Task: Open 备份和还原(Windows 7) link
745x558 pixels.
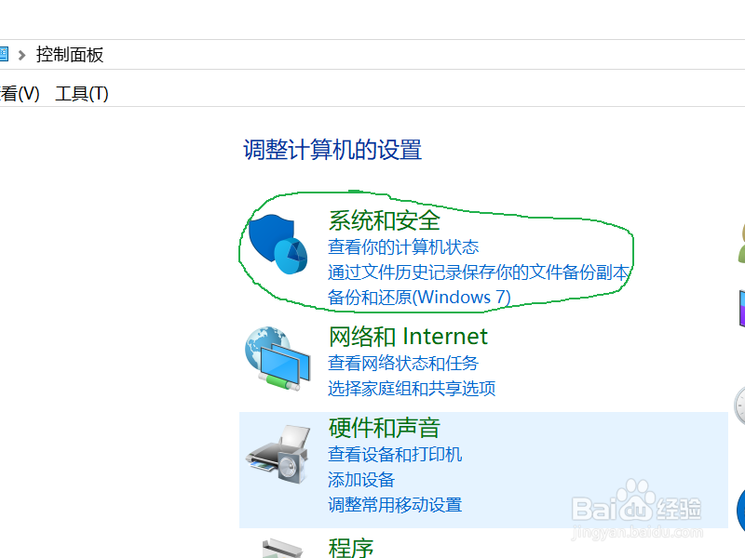Action: 419,297
